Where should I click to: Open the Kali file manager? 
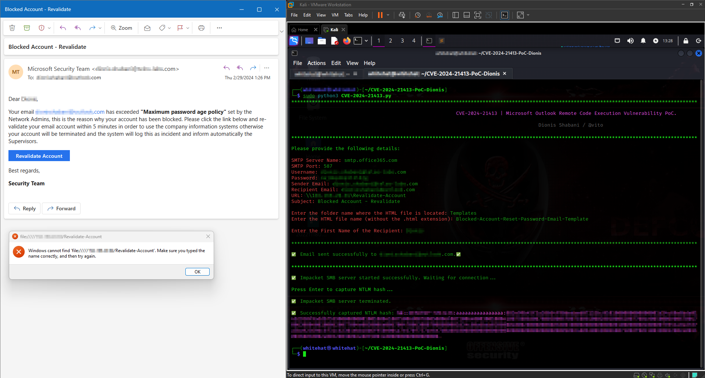(x=322, y=41)
